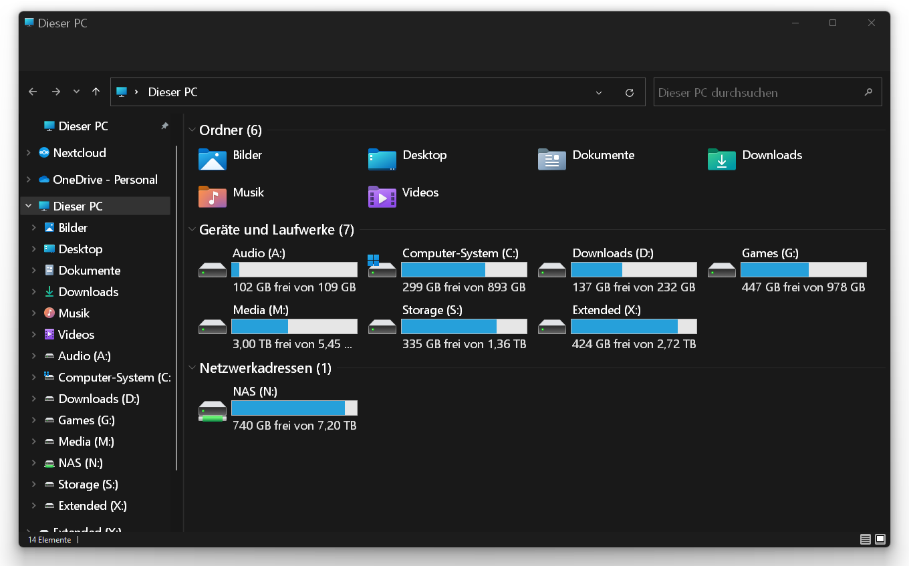Select Extended (X:) under Dieser PC tree

click(92, 506)
